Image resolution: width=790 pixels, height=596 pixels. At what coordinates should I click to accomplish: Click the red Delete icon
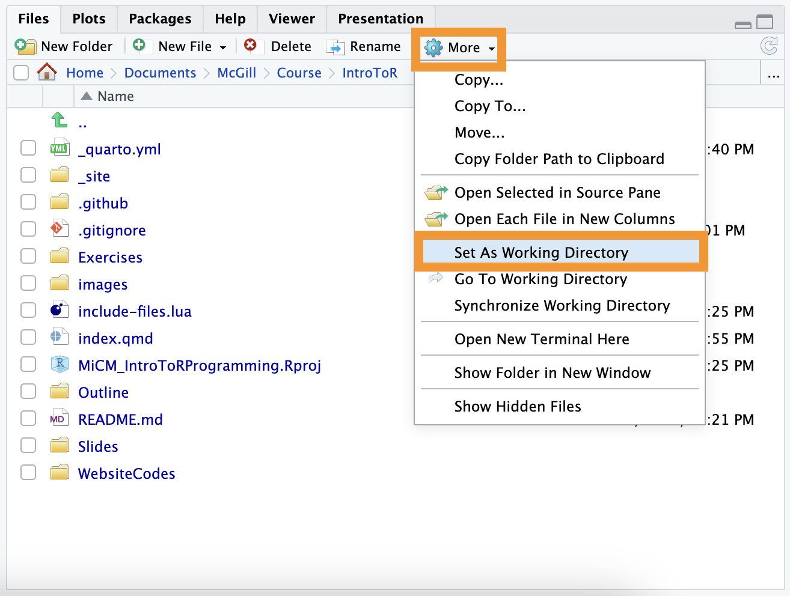pyautogui.click(x=251, y=46)
